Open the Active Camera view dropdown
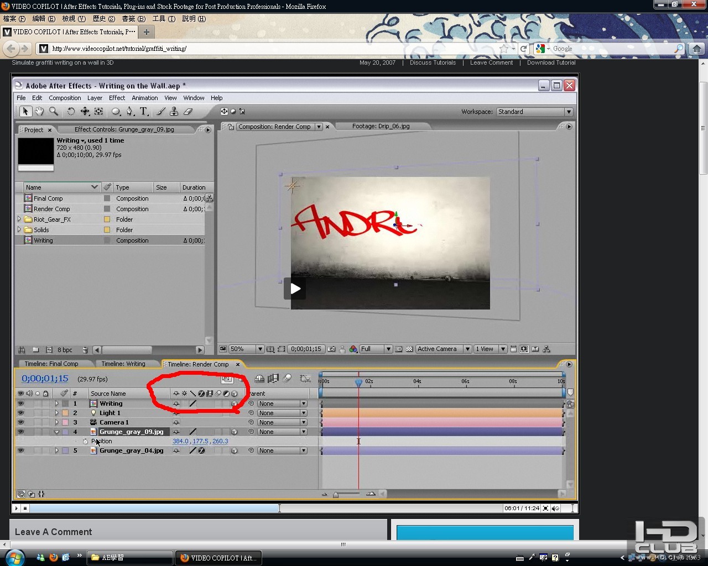Viewport: 708px width, 566px height. pos(444,349)
